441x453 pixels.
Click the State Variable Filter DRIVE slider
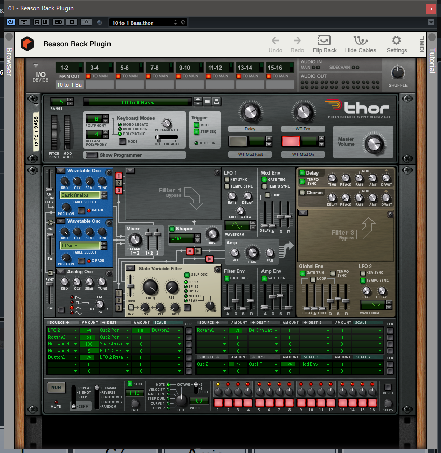(x=130, y=286)
